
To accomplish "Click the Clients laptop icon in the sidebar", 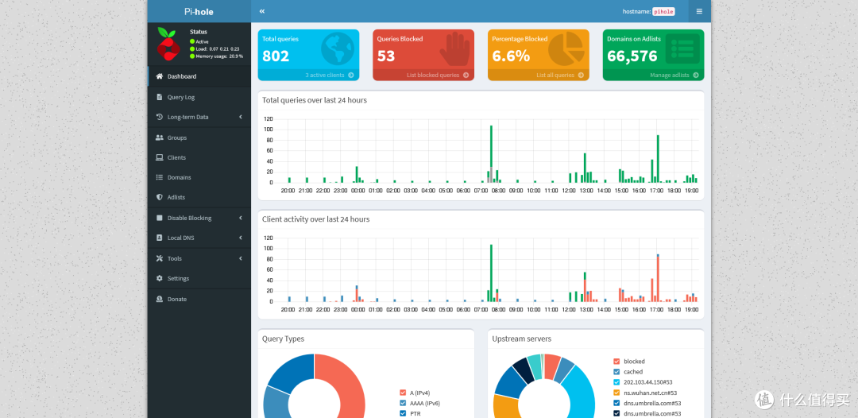I will click(159, 157).
